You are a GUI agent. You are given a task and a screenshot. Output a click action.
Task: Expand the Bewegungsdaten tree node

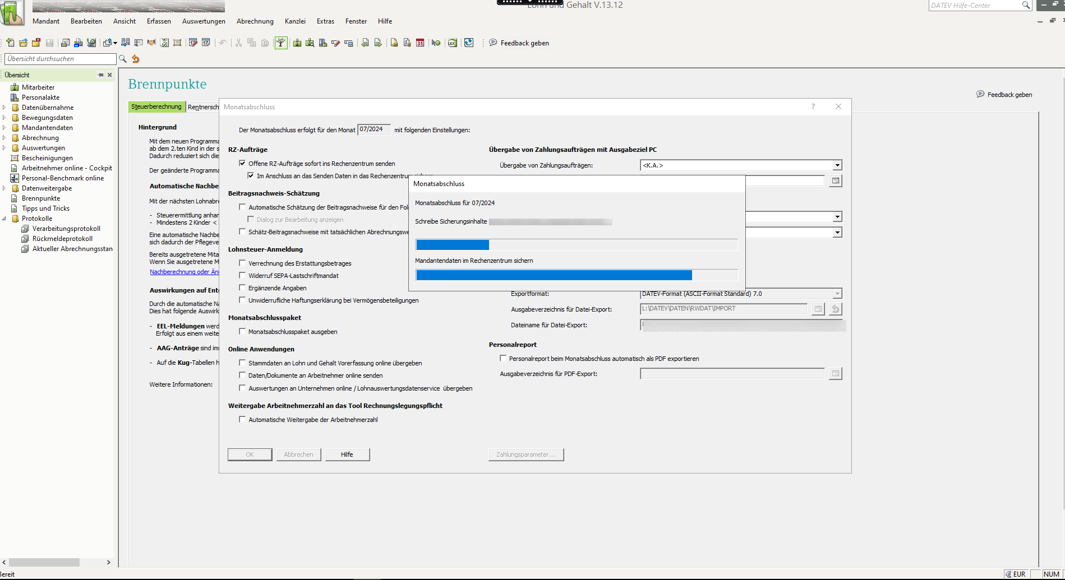point(4,118)
